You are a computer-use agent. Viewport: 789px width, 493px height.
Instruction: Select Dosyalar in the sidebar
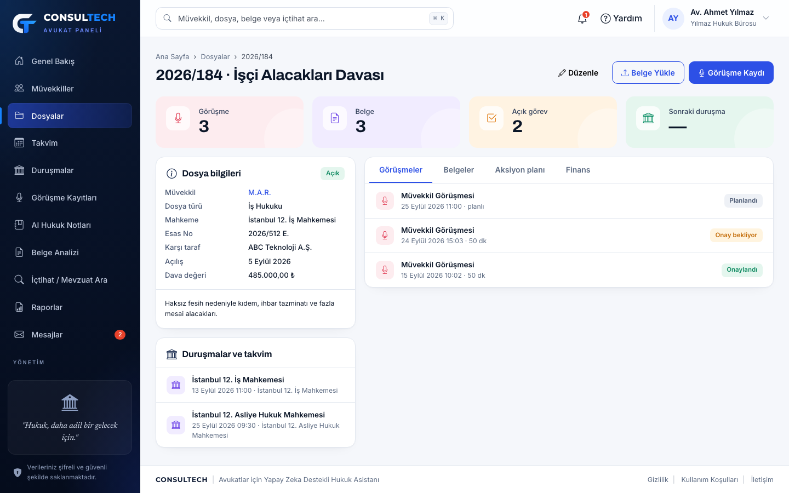(70, 116)
